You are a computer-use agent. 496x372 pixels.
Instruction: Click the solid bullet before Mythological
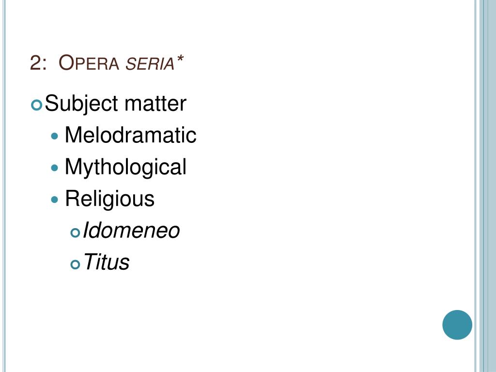click(x=55, y=168)
